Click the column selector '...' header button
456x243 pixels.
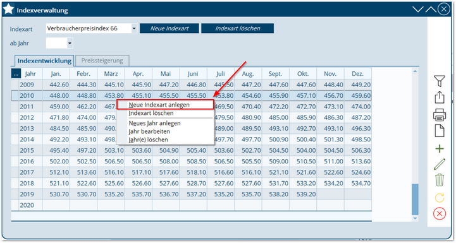(16, 74)
